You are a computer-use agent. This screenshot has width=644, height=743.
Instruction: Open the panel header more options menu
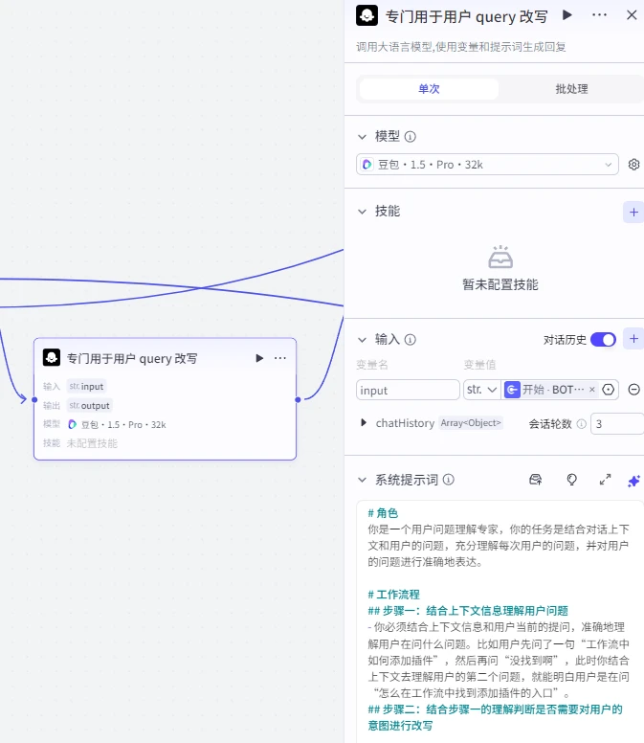pyautogui.click(x=599, y=15)
